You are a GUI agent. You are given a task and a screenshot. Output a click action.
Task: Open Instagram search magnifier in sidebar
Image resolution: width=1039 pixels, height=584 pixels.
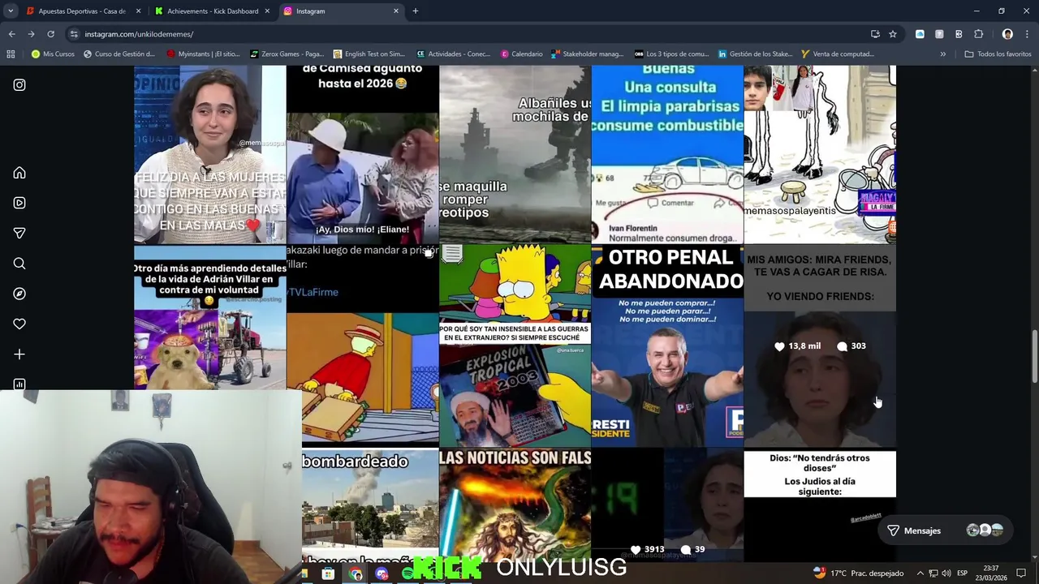coord(19,264)
